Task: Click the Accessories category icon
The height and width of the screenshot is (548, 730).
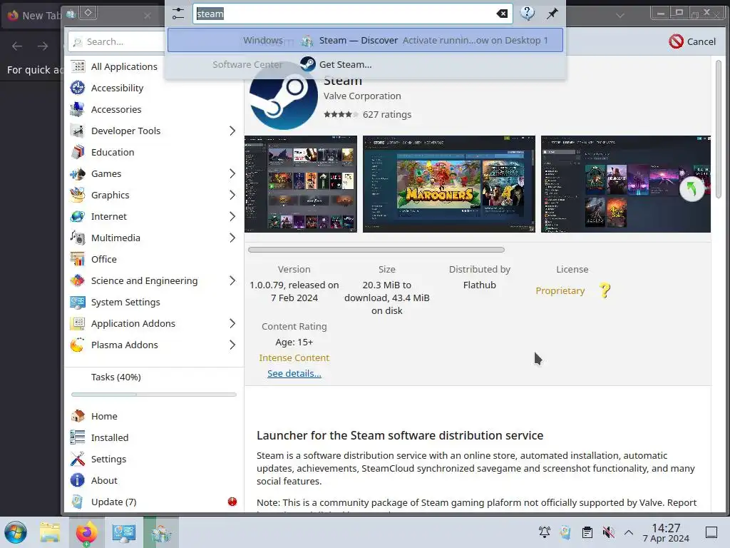Action: [x=77, y=109]
